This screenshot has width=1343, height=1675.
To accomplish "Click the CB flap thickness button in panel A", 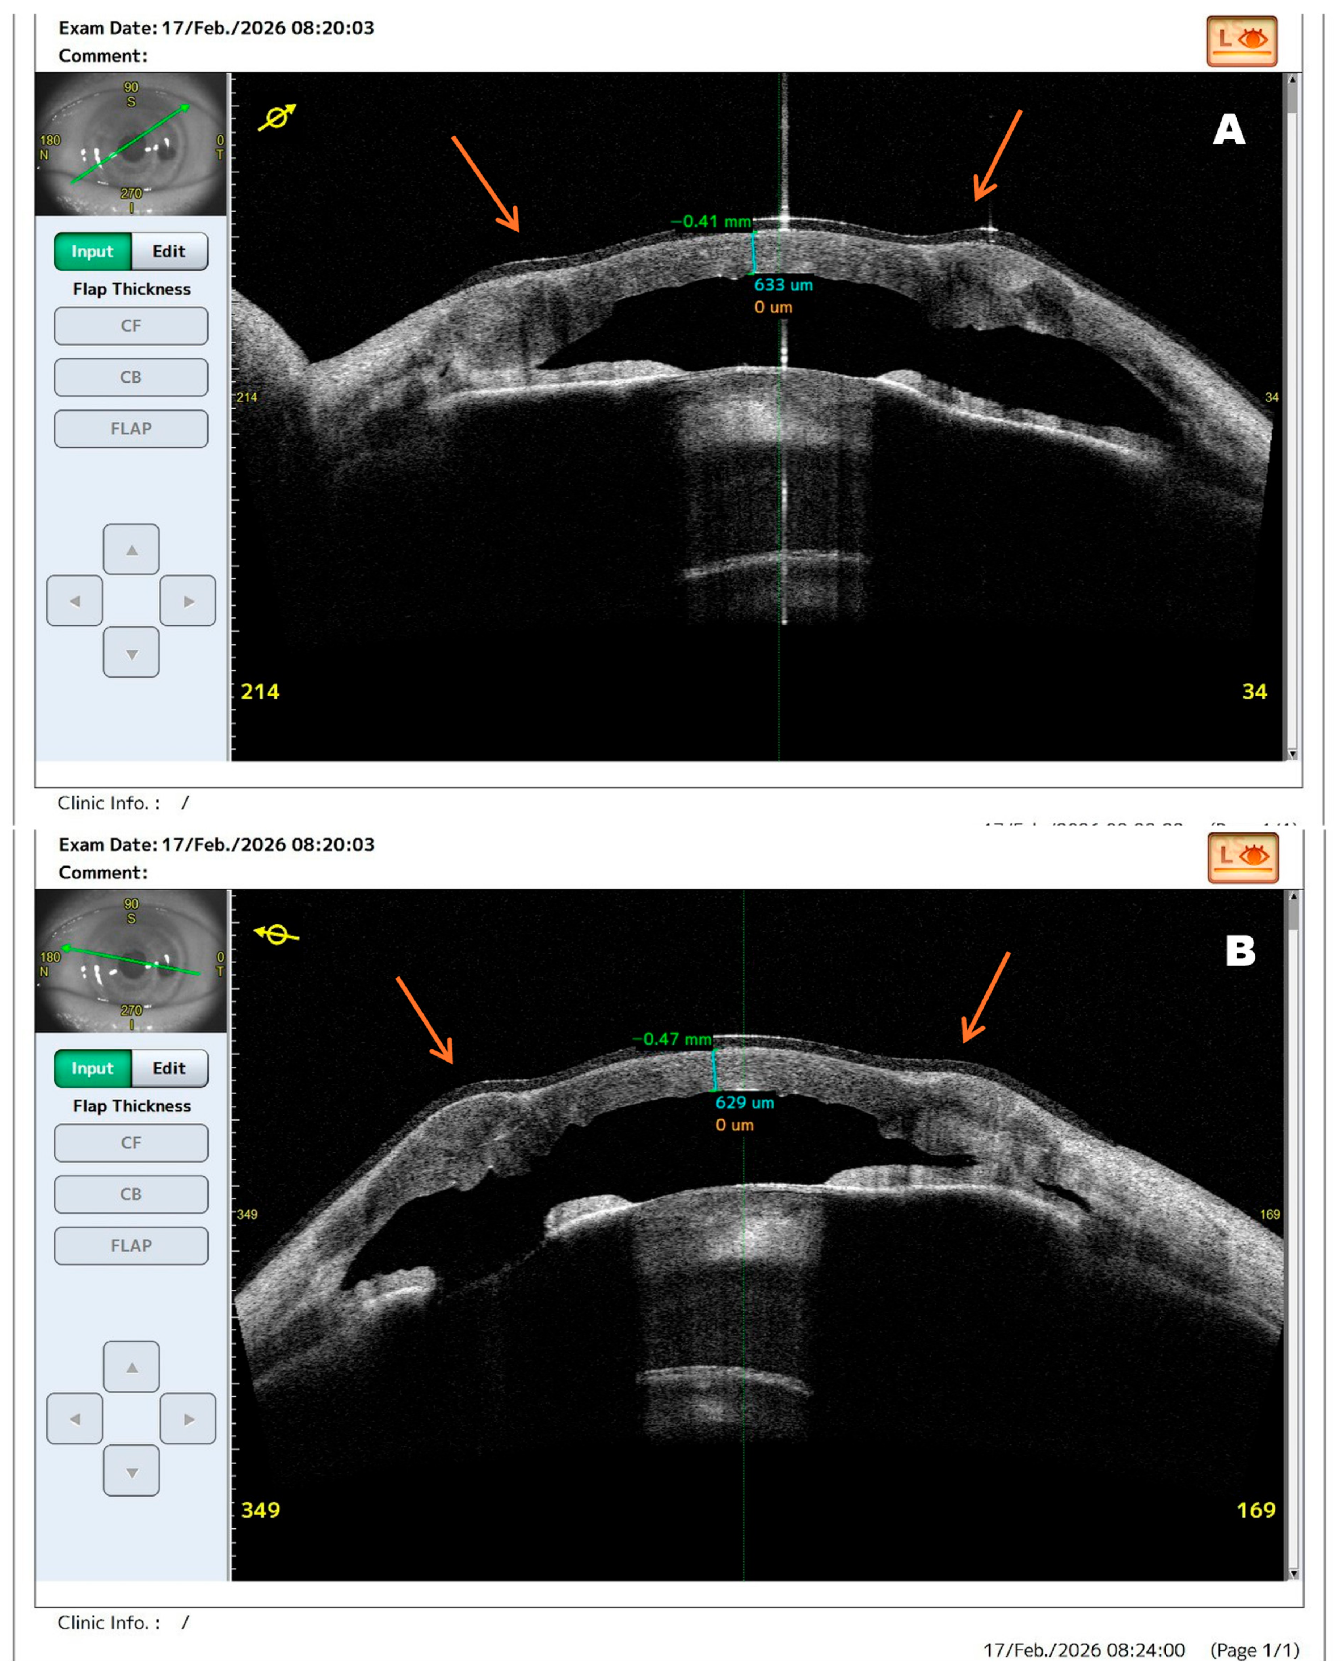I will [131, 377].
